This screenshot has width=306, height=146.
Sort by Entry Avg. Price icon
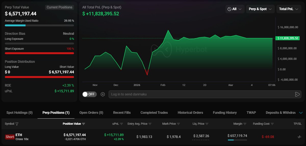pyautogui.click(x=150, y=124)
